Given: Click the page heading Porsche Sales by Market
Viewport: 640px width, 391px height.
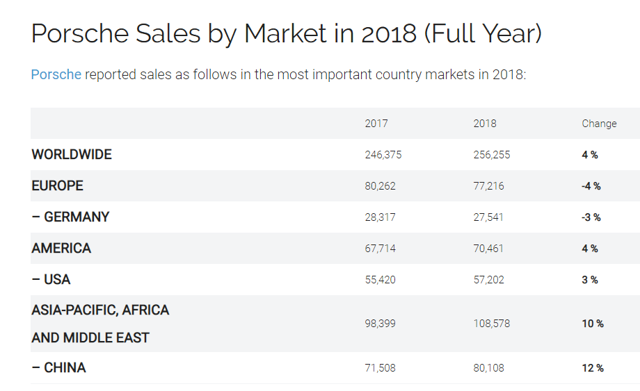Looking at the screenshot, I should [286, 34].
